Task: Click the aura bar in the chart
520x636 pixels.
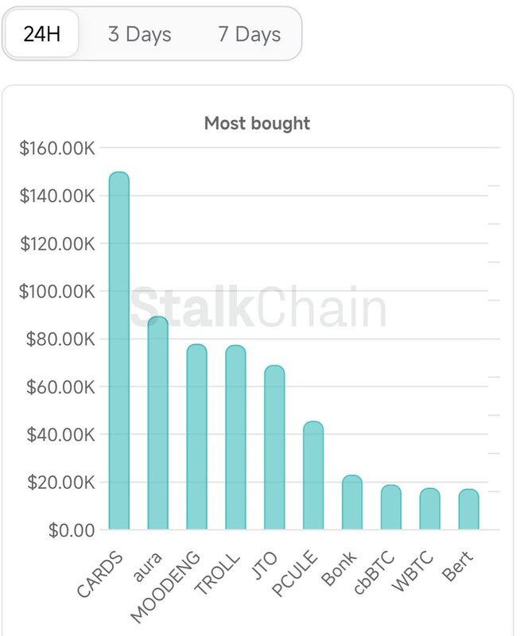Action: [x=158, y=423]
